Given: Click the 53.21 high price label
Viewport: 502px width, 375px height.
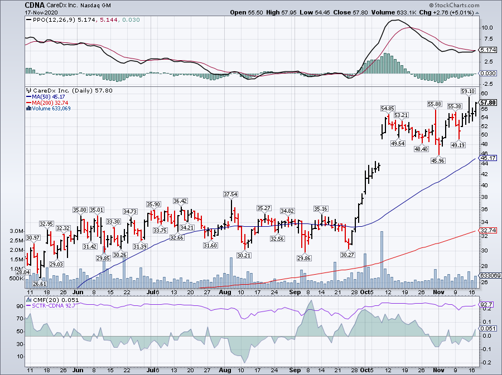Looking at the screenshot, I should click(x=401, y=115).
